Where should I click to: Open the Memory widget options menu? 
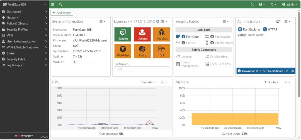[287, 82]
